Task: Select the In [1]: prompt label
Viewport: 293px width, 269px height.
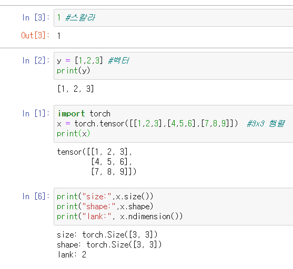Action: 36,113
